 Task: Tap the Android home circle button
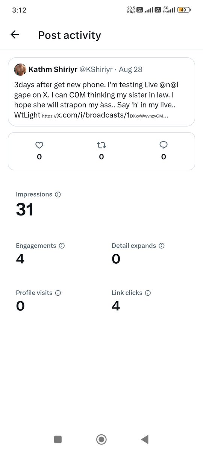coord(101,439)
